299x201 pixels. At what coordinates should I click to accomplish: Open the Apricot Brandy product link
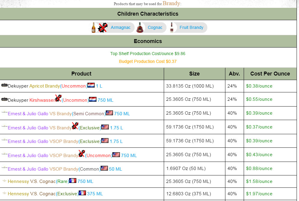[x=44, y=86]
